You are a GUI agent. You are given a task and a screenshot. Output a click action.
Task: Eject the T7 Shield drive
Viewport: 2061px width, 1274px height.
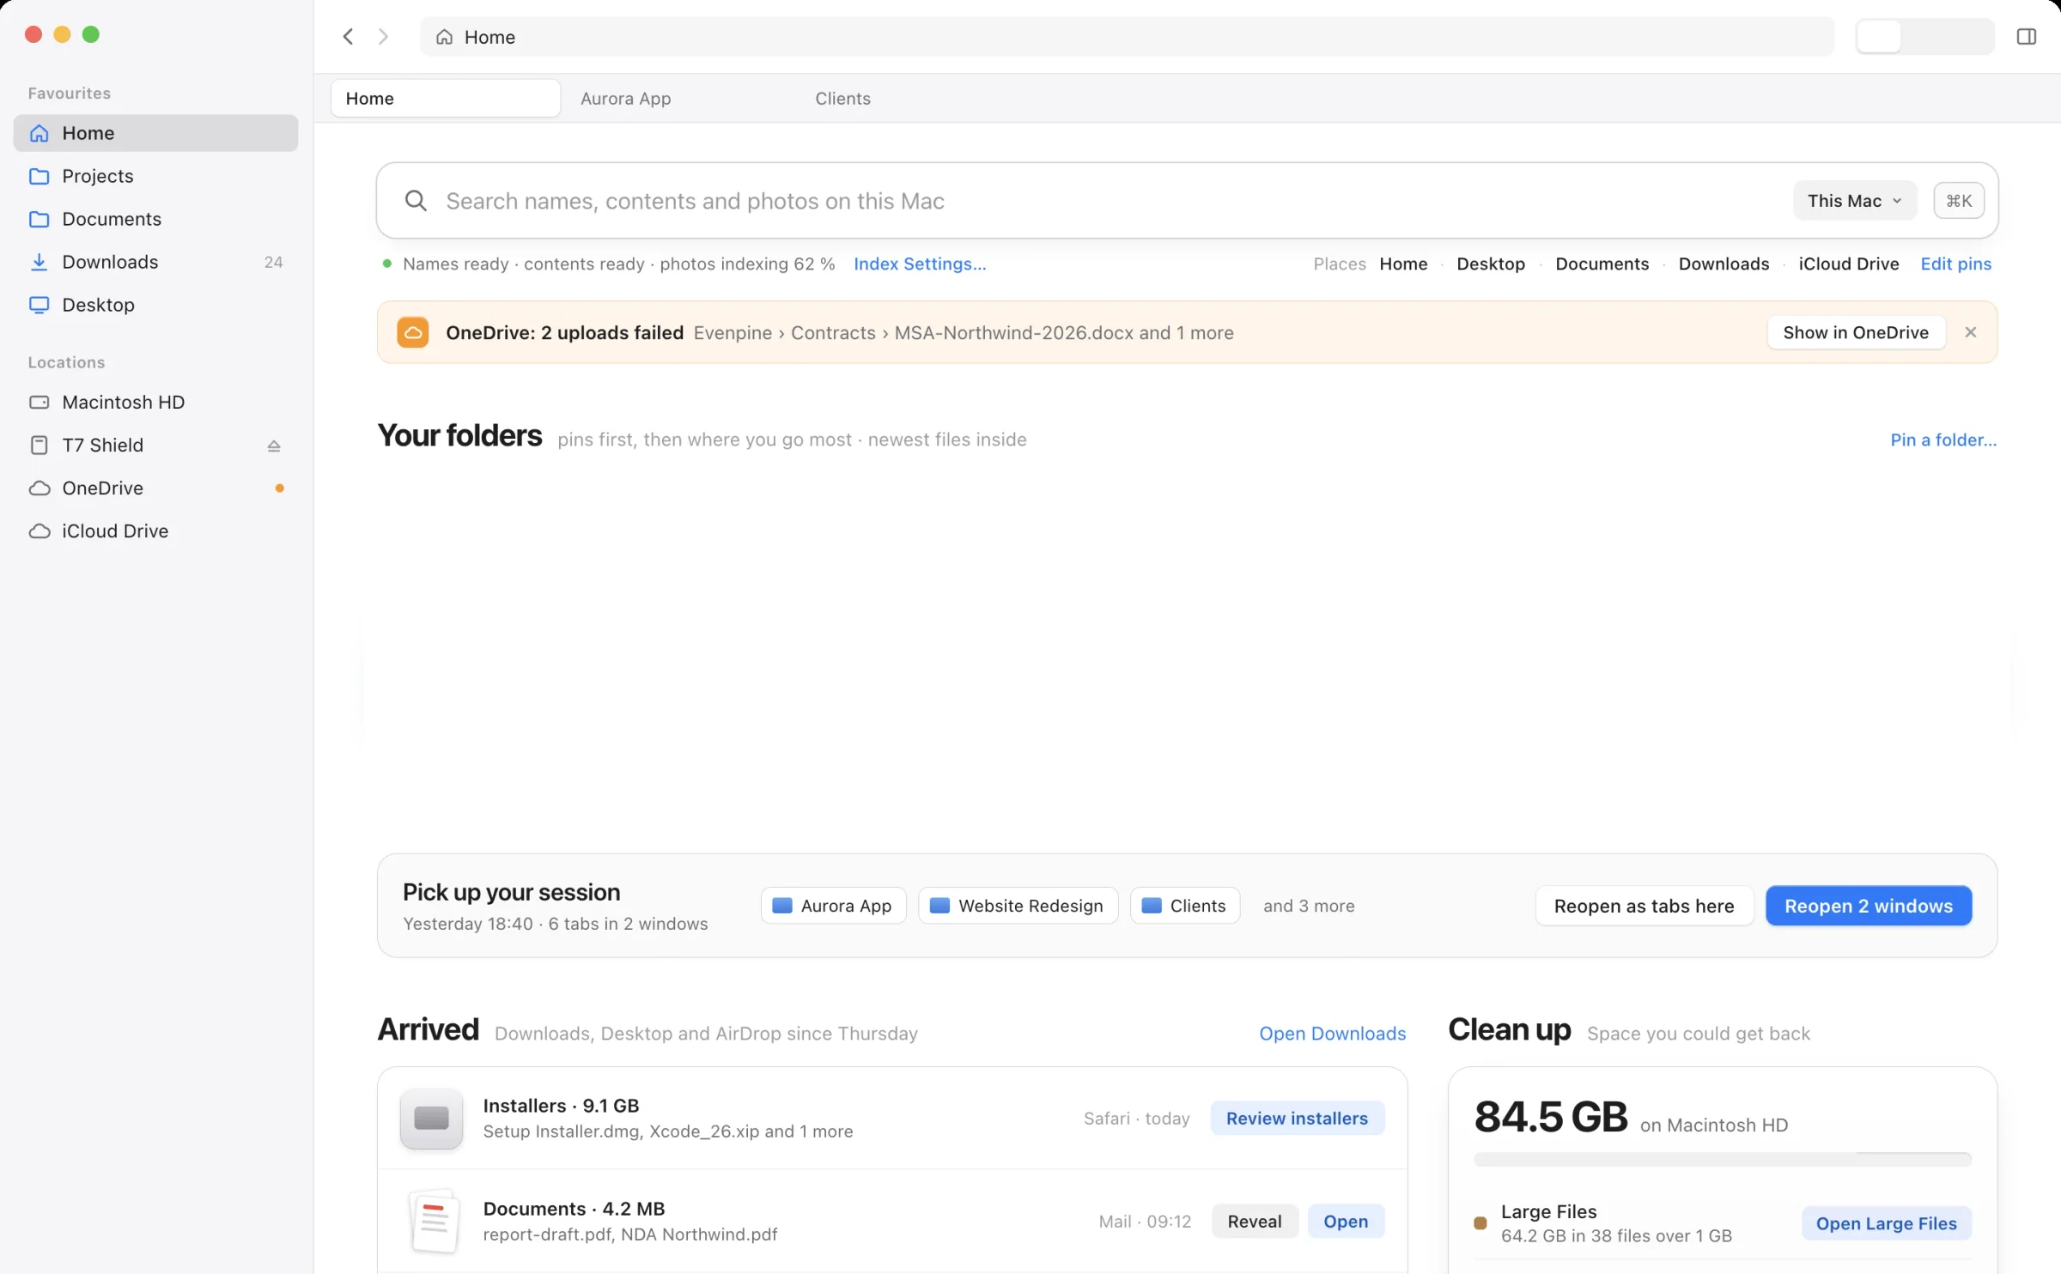pyautogui.click(x=274, y=446)
